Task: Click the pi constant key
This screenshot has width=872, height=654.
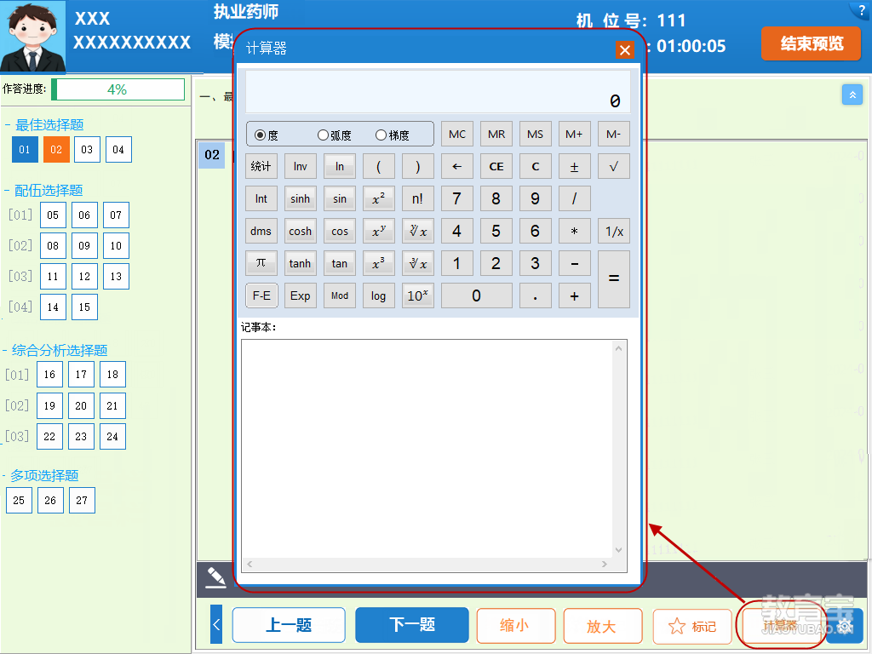Action: (x=261, y=263)
